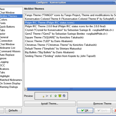Click the green star op icon in preview
This screenshot has width=116, height=116.
(55, 96)
